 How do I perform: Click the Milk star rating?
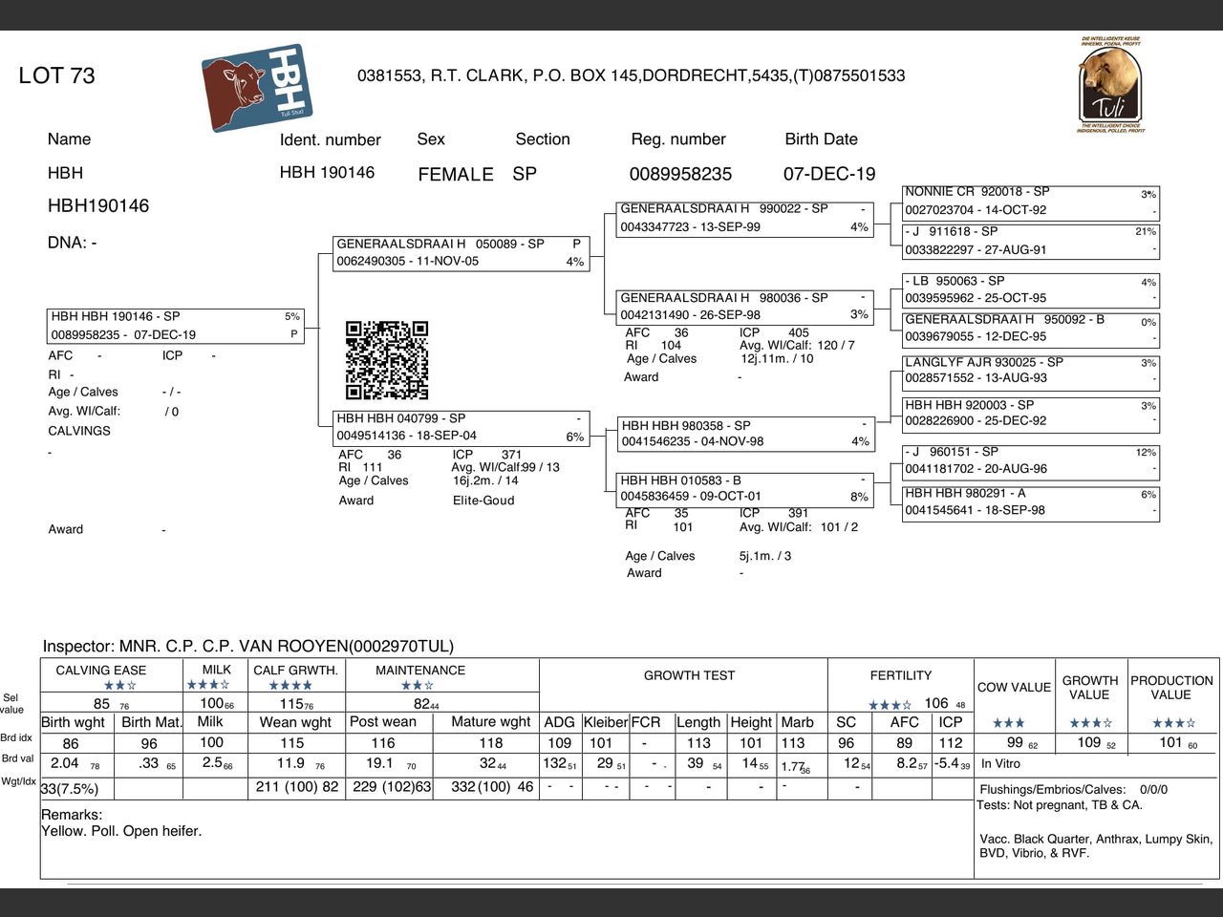coord(207,685)
